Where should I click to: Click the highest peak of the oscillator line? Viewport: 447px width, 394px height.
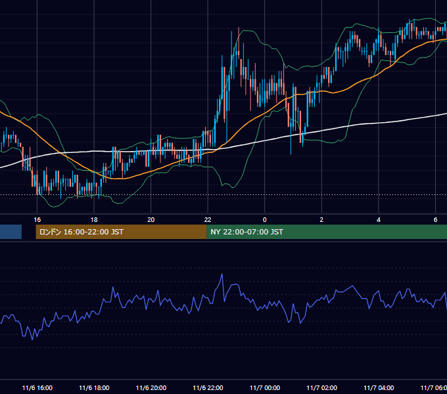(222, 274)
